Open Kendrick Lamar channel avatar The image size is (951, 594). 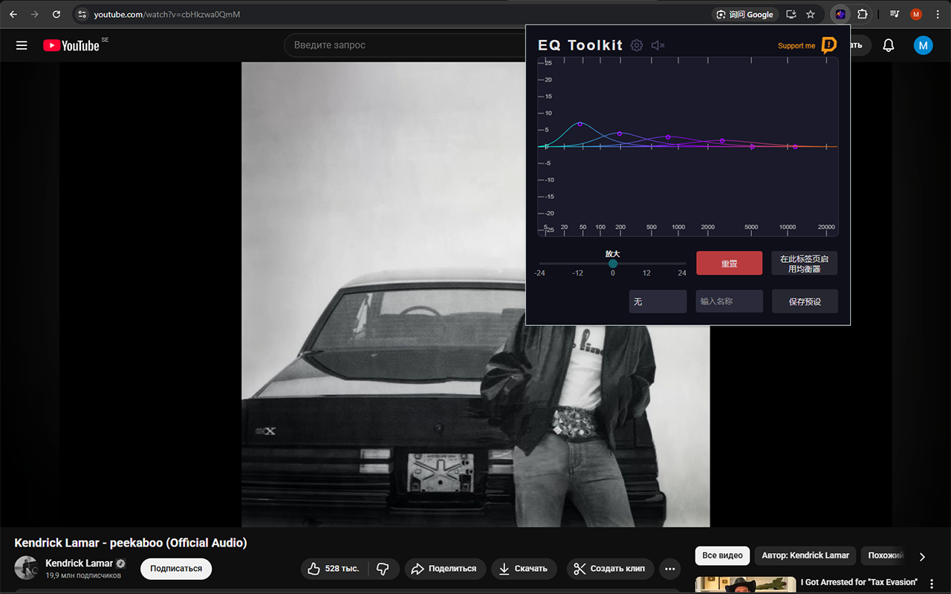point(26,568)
